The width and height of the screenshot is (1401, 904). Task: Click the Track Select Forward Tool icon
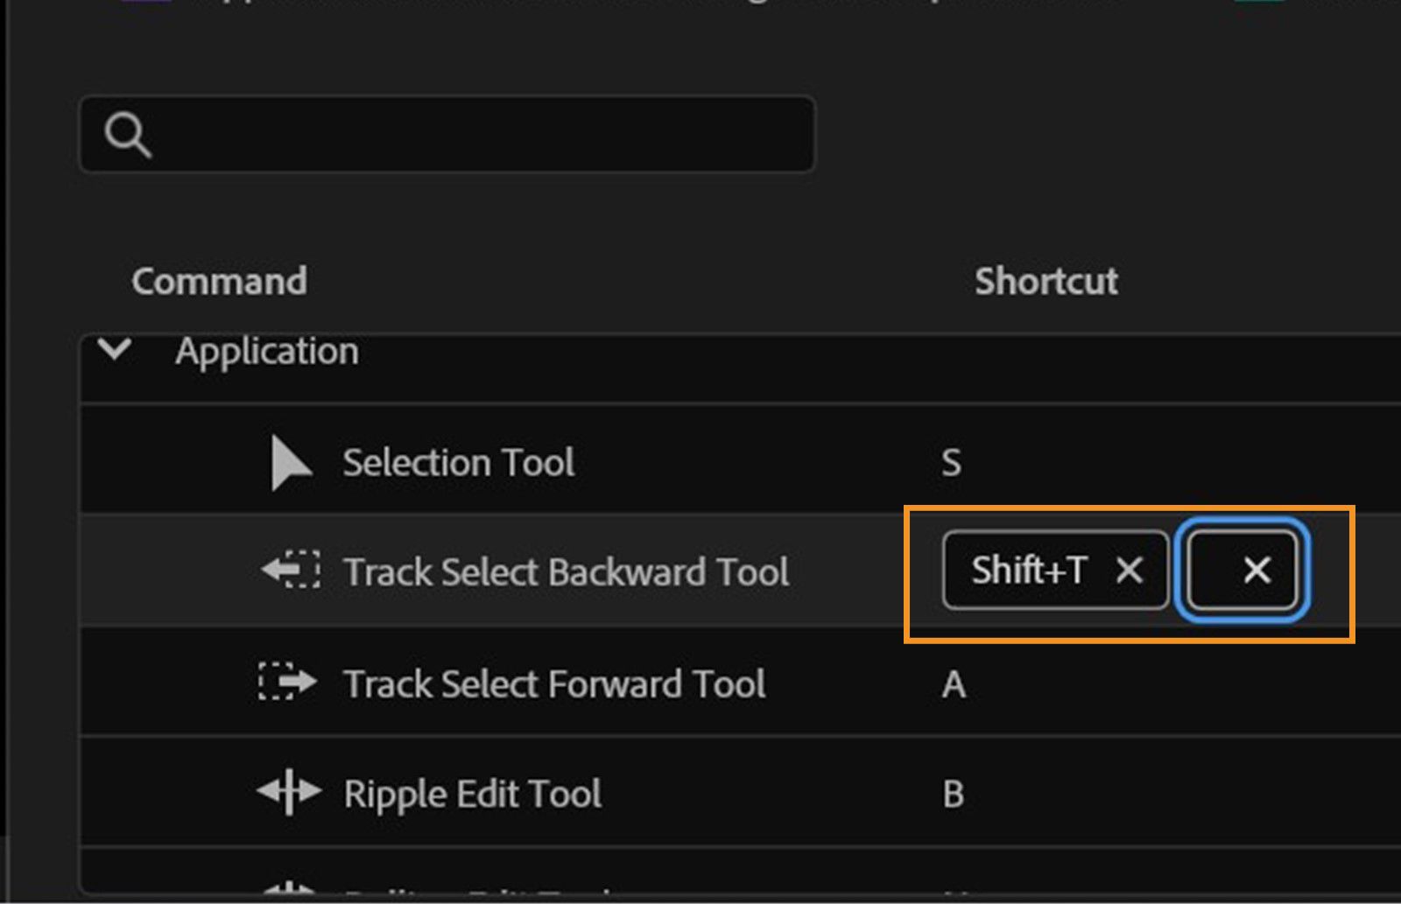(285, 683)
